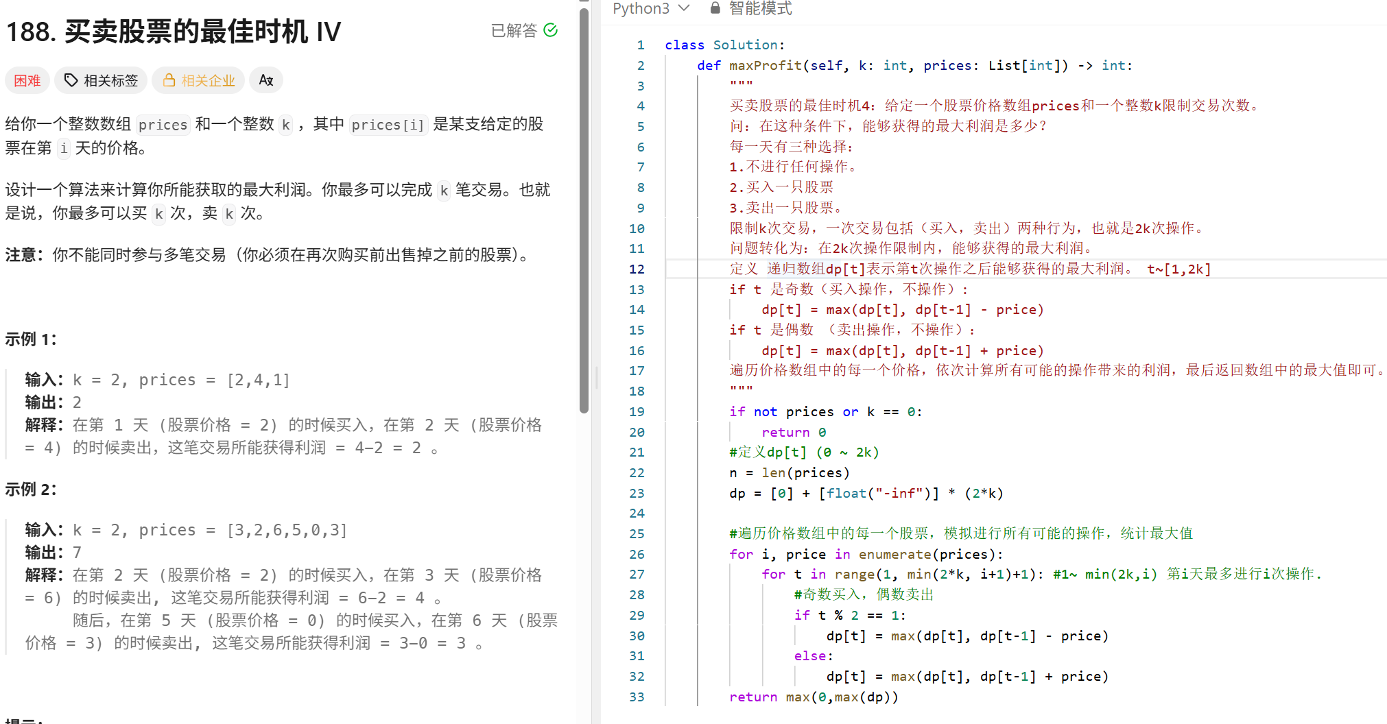The width and height of the screenshot is (1387, 724).
Task: Click the inline code badge prices[i]
Action: pos(388,125)
